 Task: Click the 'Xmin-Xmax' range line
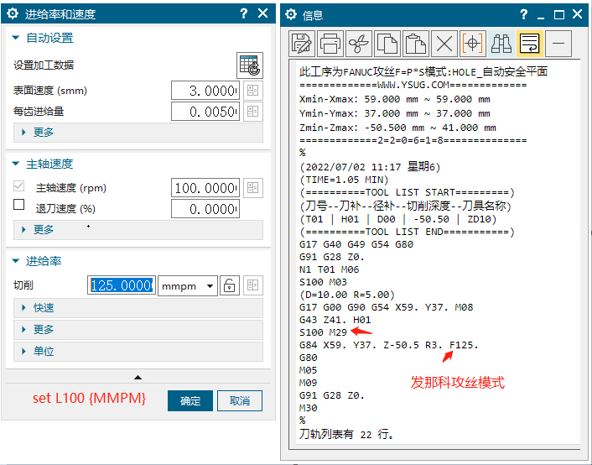[395, 99]
